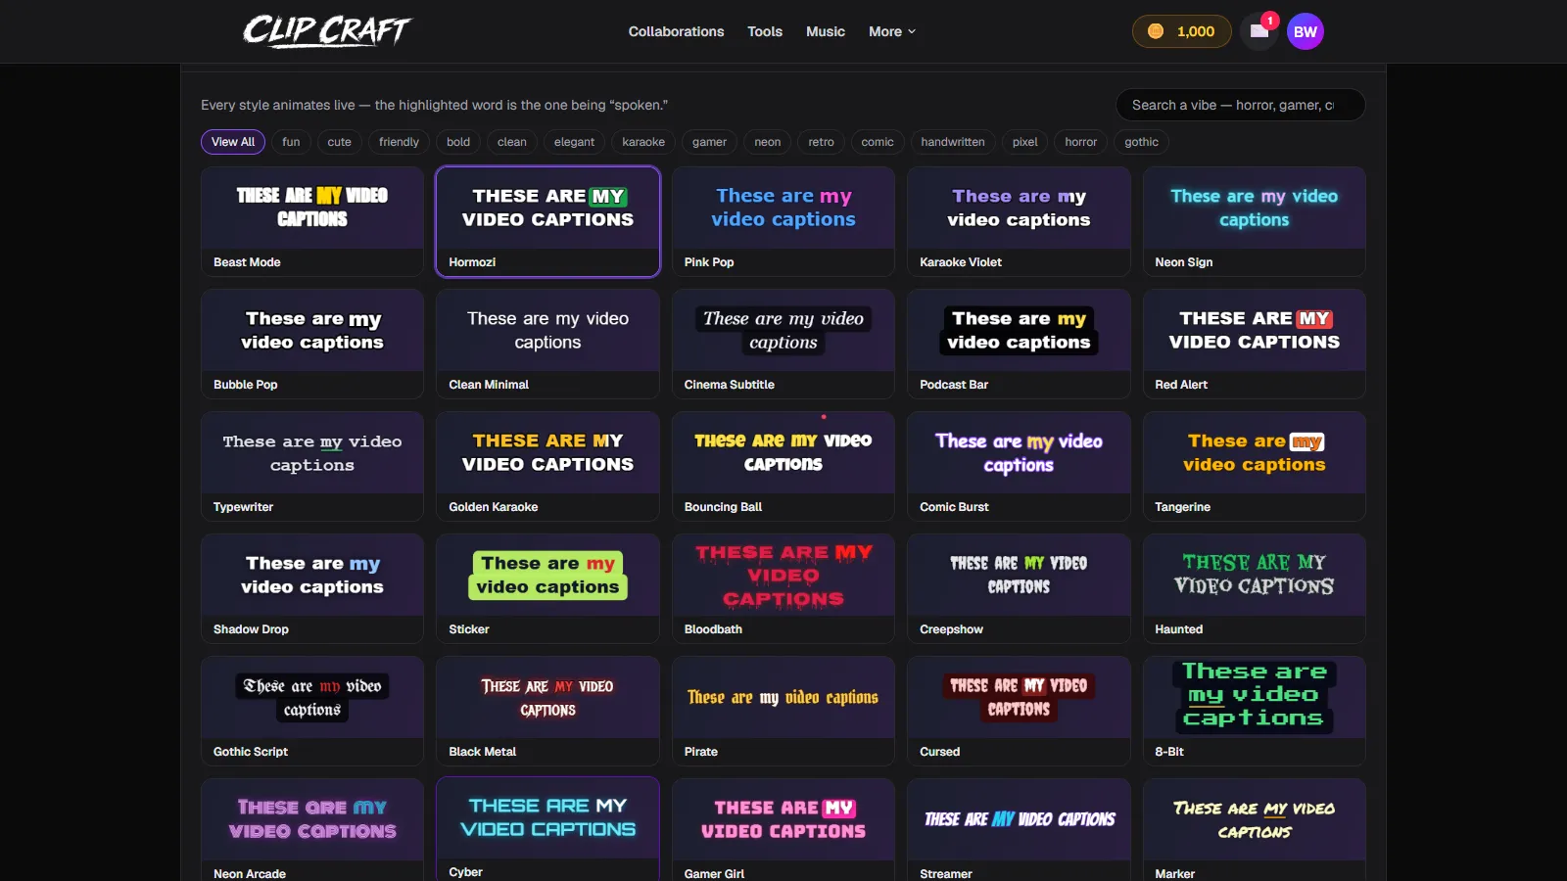Screen dimensions: 1567x881
Task: Filter styles by the horror tag
Action: [x=1081, y=142]
